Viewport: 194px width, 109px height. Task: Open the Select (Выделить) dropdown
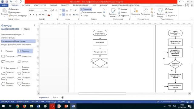pyautogui.click(x=171, y=16)
